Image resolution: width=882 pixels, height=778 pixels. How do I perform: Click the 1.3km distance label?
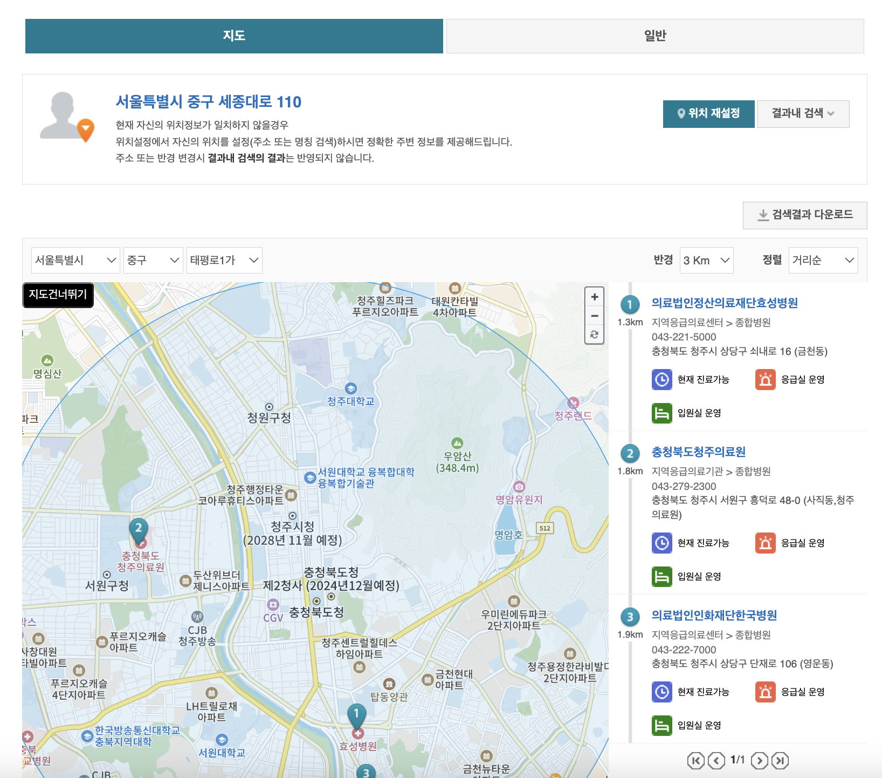click(x=630, y=323)
